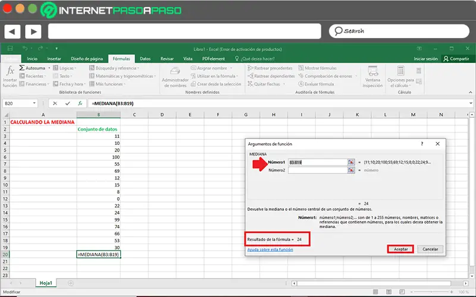Click the fx icon in formula bar
This screenshot has width=476, height=297.
tap(80, 103)
